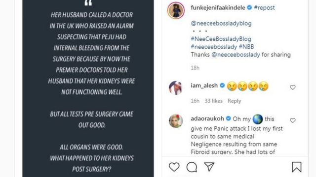Like iam_alesh's comment heart
Viewport: 316px width, 177px height.
293,88
